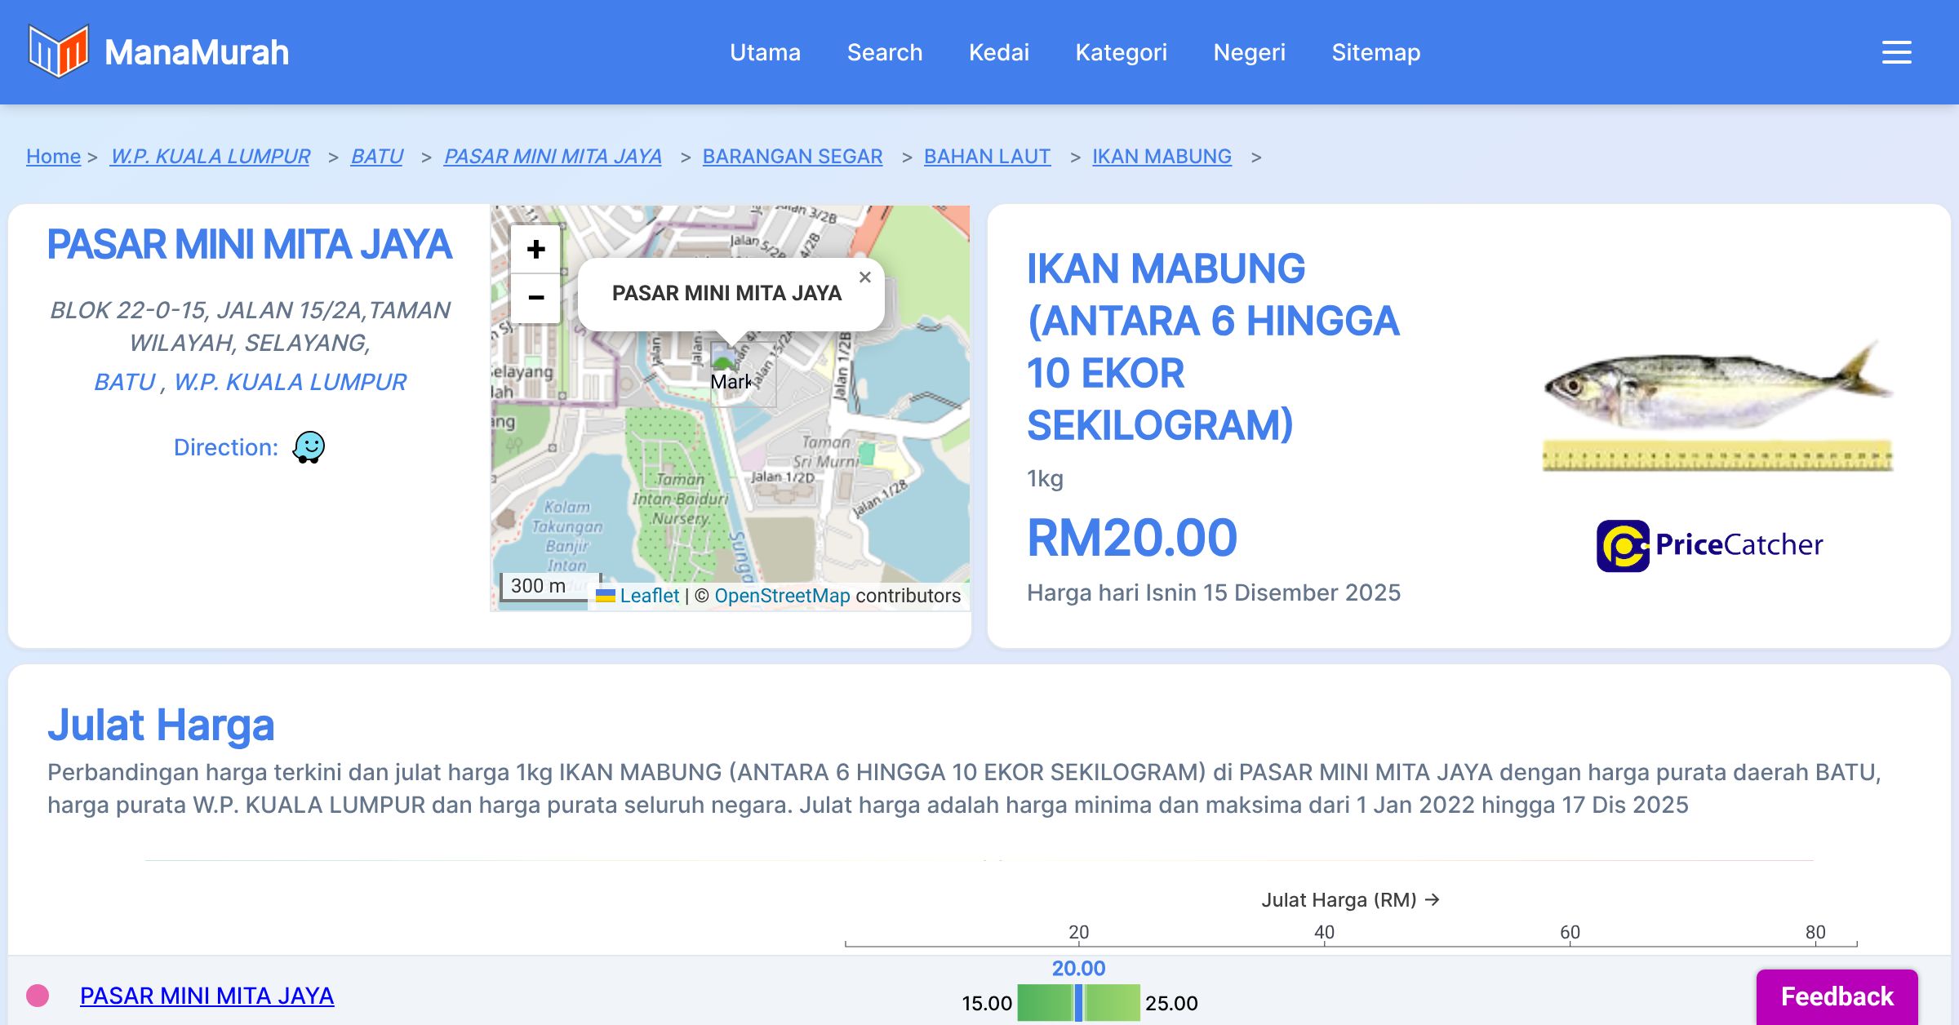The height and width of the screenshot is (1025, 1959).
Task: Click the Home breadcrumb link
Action: 53,156
